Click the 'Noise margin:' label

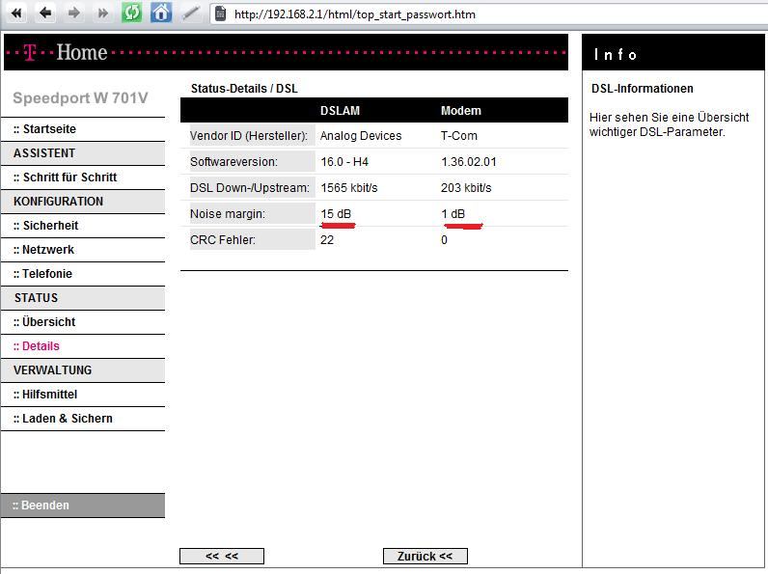228,214
